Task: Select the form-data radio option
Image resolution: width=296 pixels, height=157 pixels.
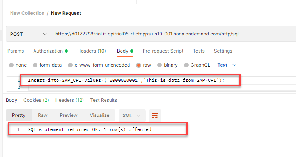Action: [x=35, y=65]
